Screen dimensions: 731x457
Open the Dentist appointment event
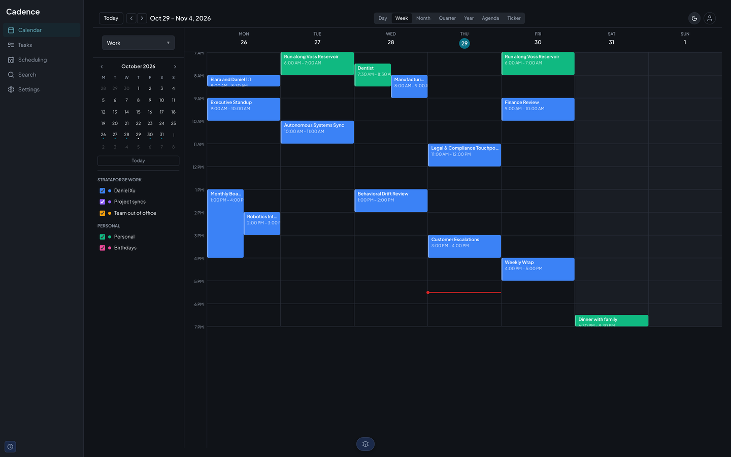373,75
